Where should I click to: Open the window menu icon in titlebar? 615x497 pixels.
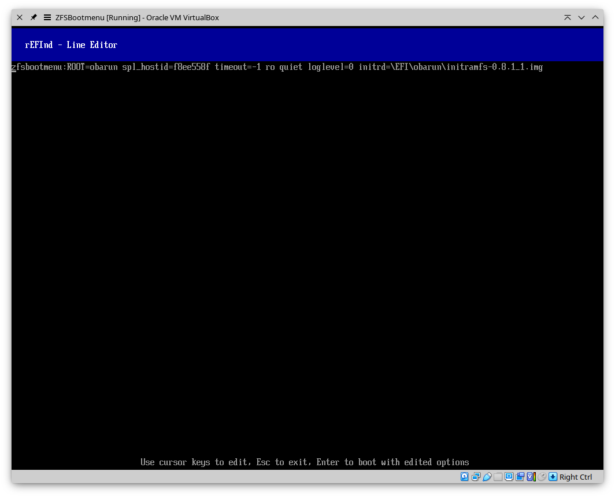click(47, 17)
